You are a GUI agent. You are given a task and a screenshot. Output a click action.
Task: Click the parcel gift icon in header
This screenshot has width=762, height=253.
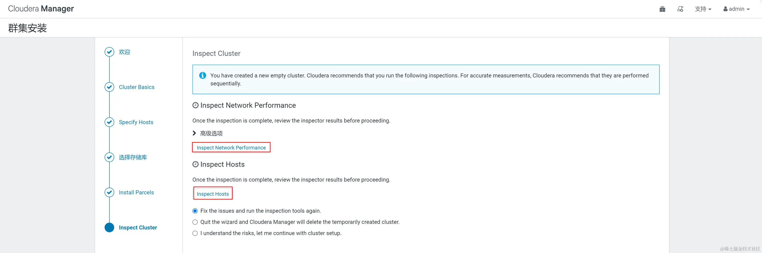(x=662, y=9)
